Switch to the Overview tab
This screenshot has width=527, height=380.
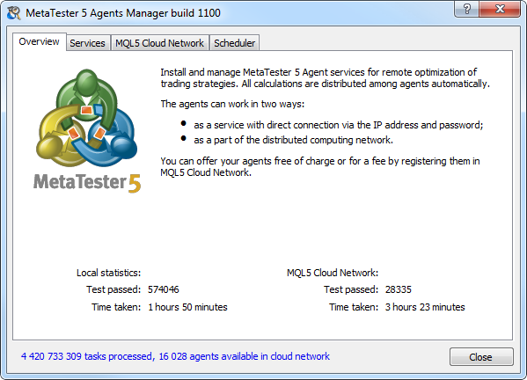[40, 41]
